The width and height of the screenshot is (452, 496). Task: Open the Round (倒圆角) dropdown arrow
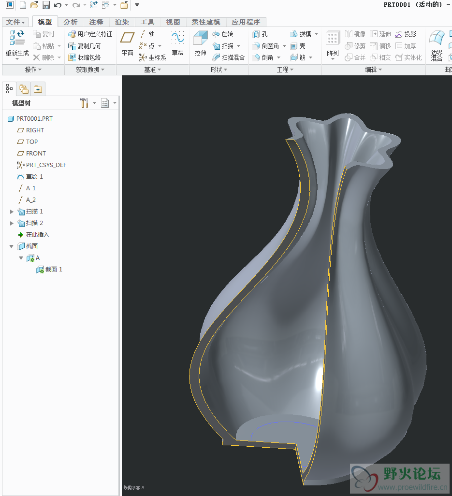click(284, 46)
